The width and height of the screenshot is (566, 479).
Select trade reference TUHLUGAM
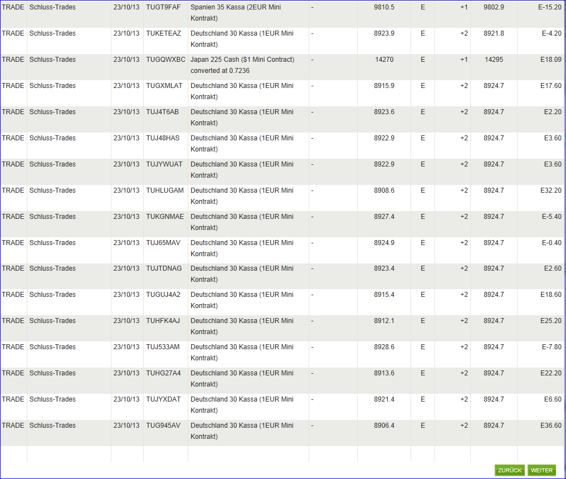[x=165, y=190]
